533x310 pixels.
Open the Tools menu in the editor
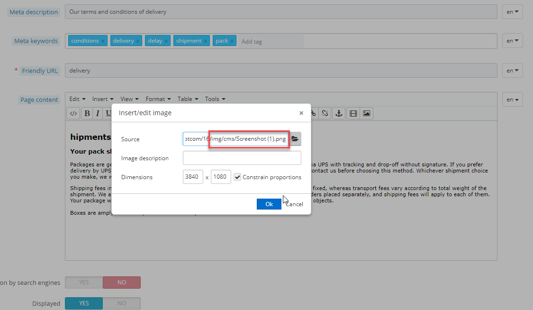pyautogui.click(x=215, y=99)
